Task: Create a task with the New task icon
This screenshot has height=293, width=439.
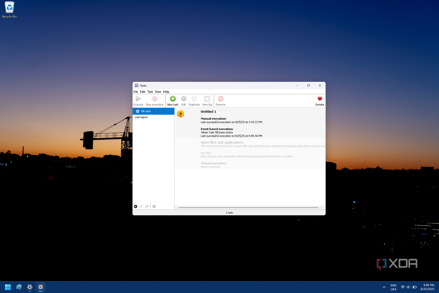Action: tap(173, 99)
